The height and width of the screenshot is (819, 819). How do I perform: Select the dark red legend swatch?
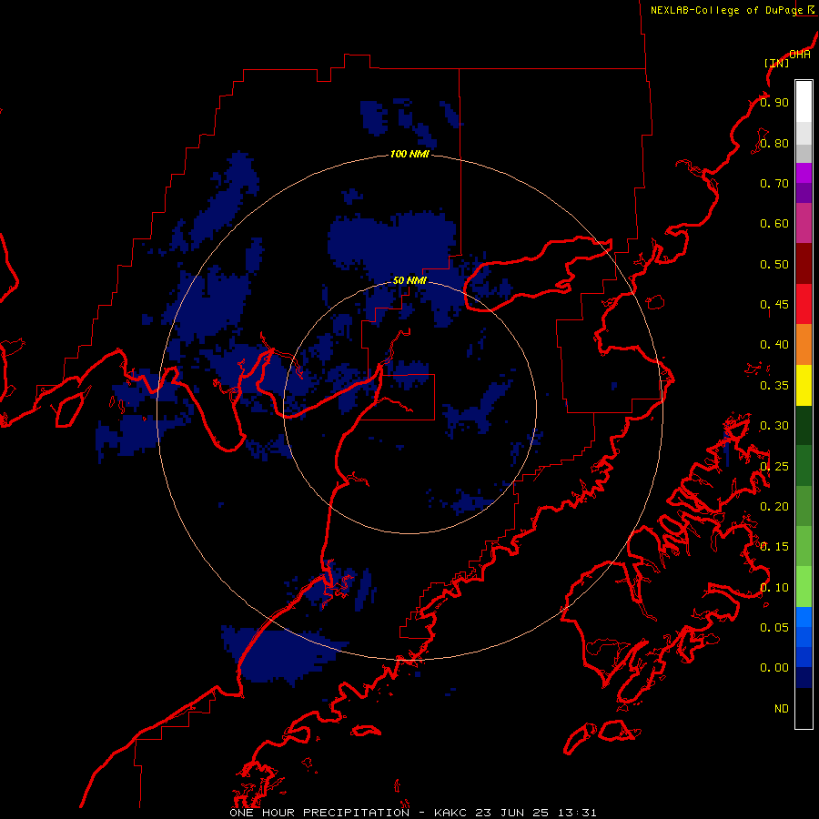pyautogui.click(x=804, y=264)
